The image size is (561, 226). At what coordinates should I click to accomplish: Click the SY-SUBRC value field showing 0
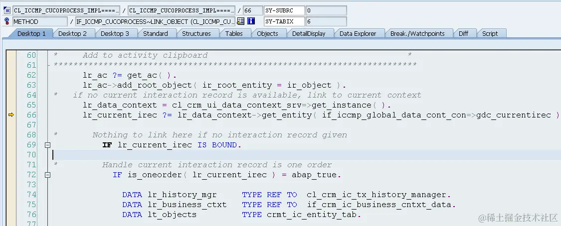[326, 10]
